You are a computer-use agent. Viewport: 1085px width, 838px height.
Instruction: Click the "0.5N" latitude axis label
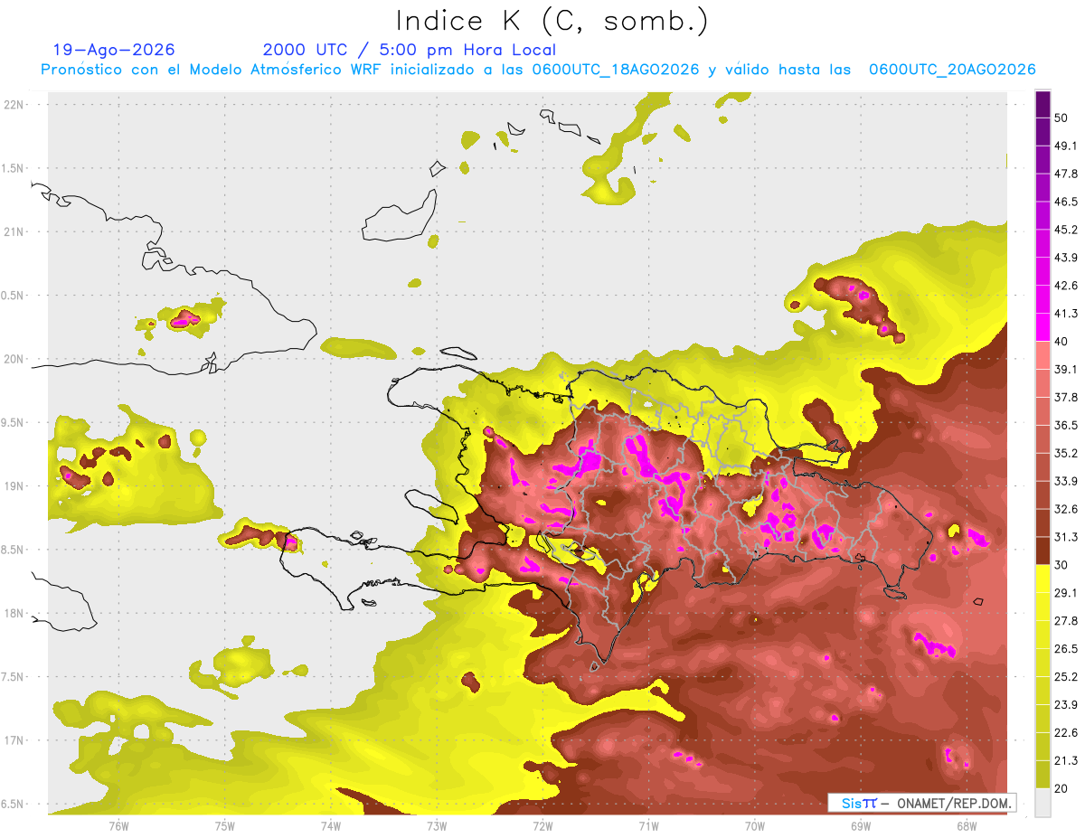pos(14,296)
